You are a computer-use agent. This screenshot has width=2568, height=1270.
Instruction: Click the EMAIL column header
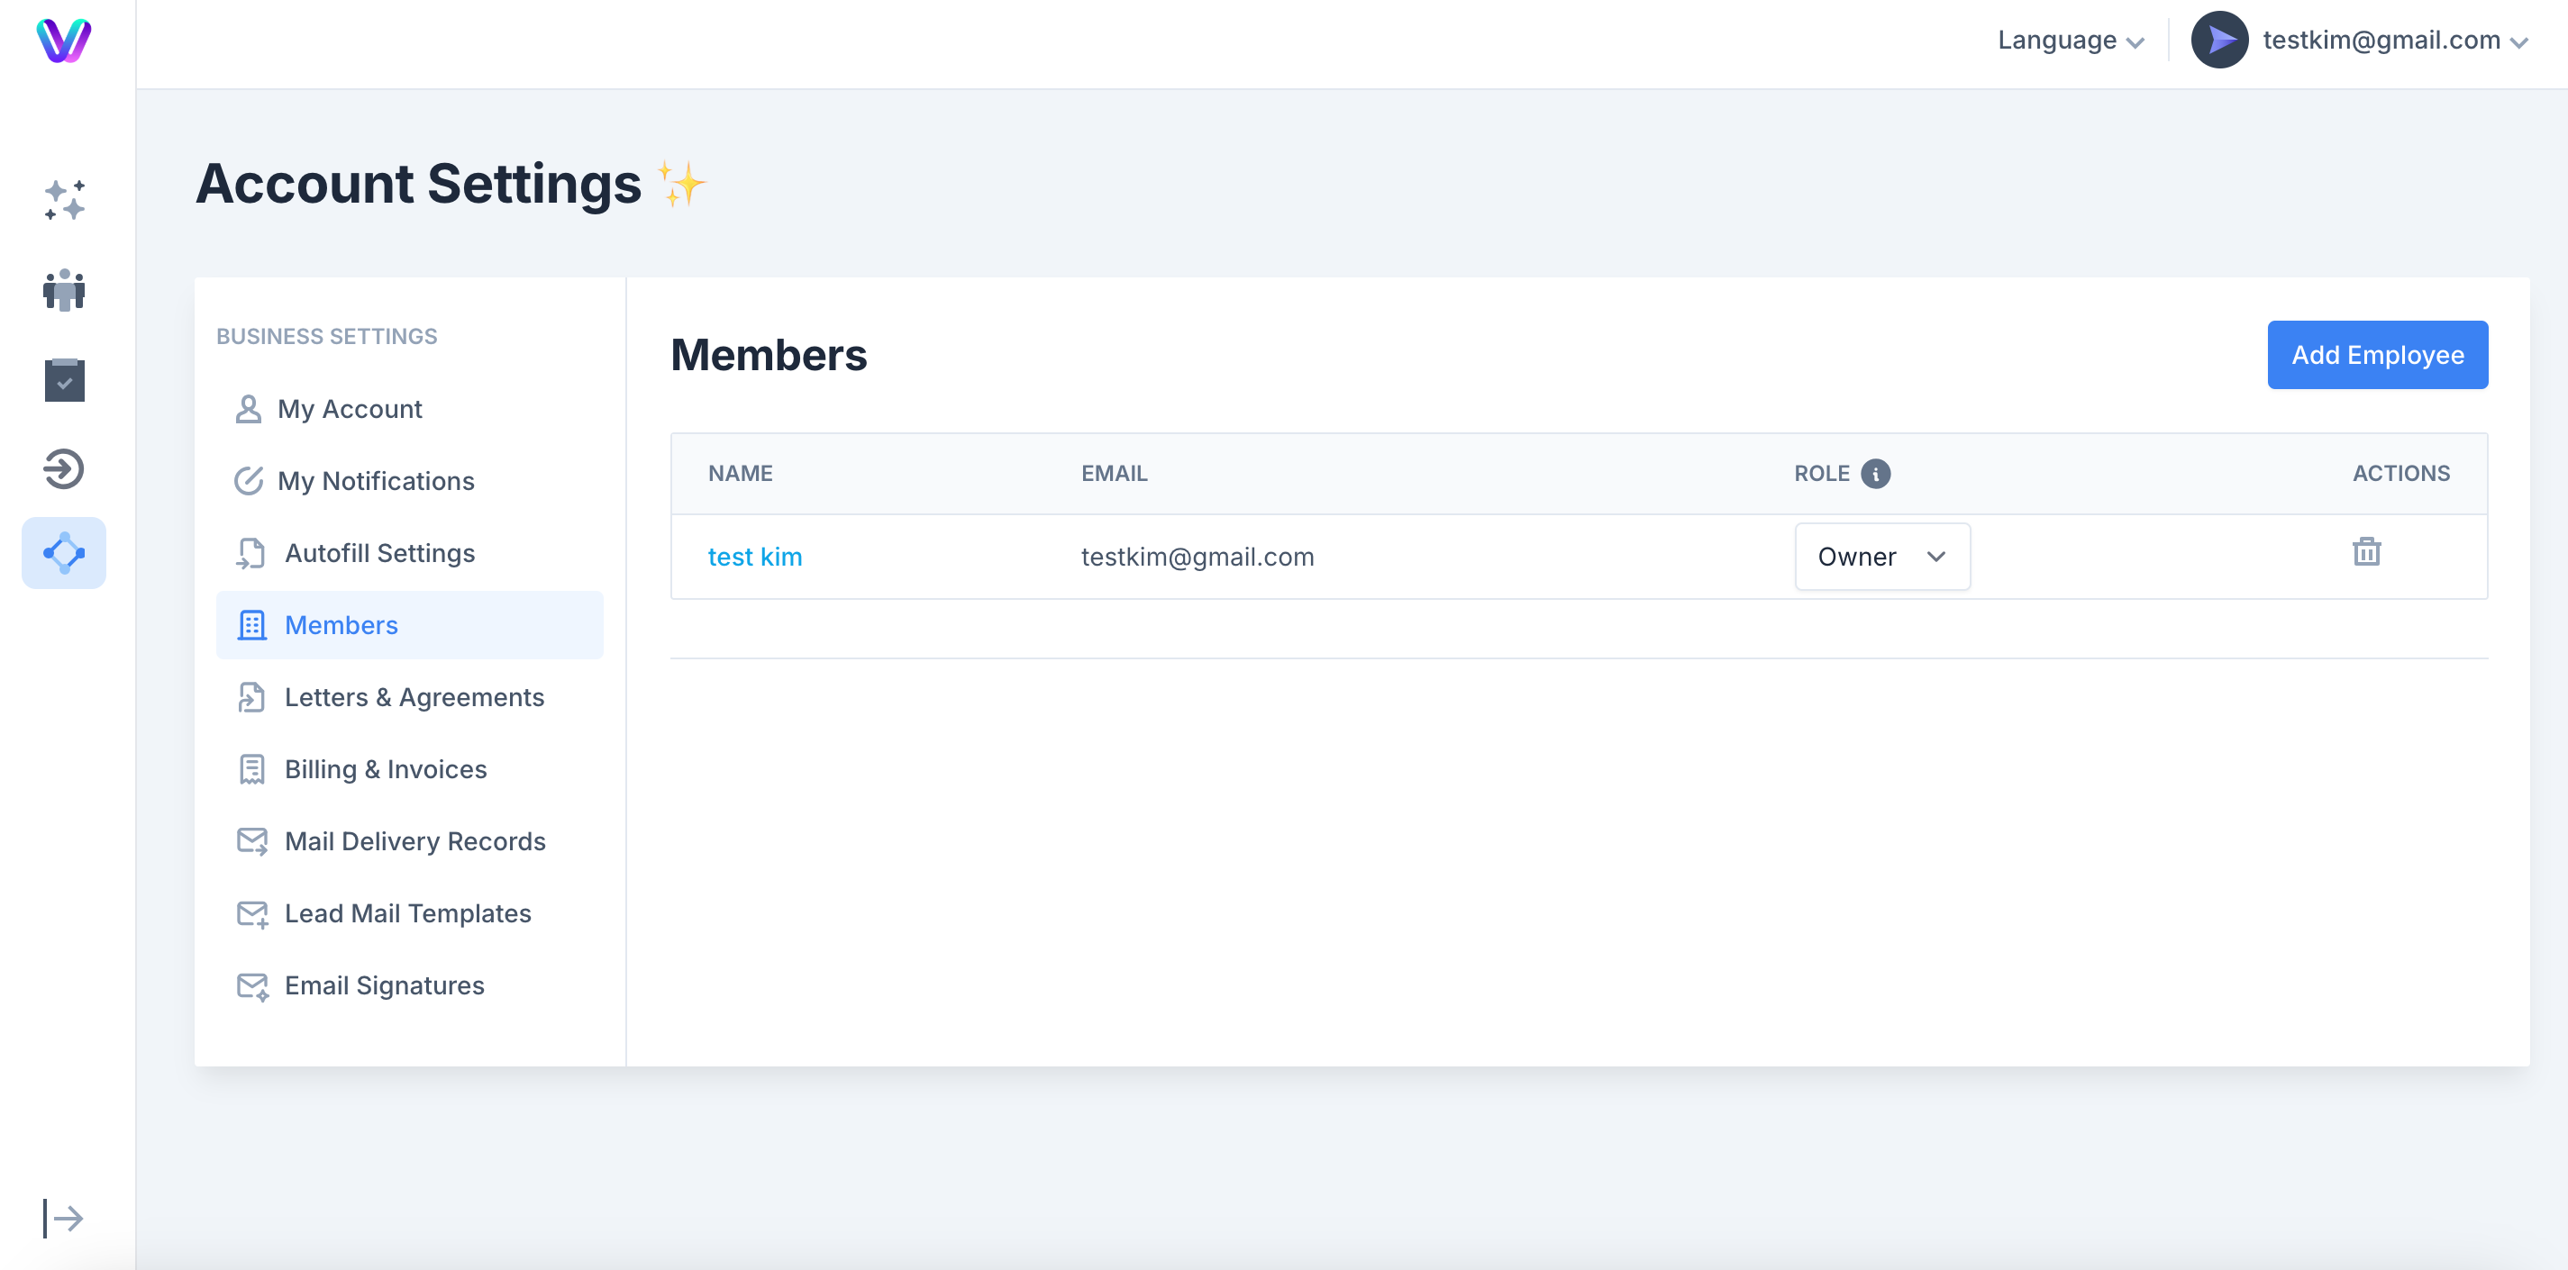(1115, 474)
